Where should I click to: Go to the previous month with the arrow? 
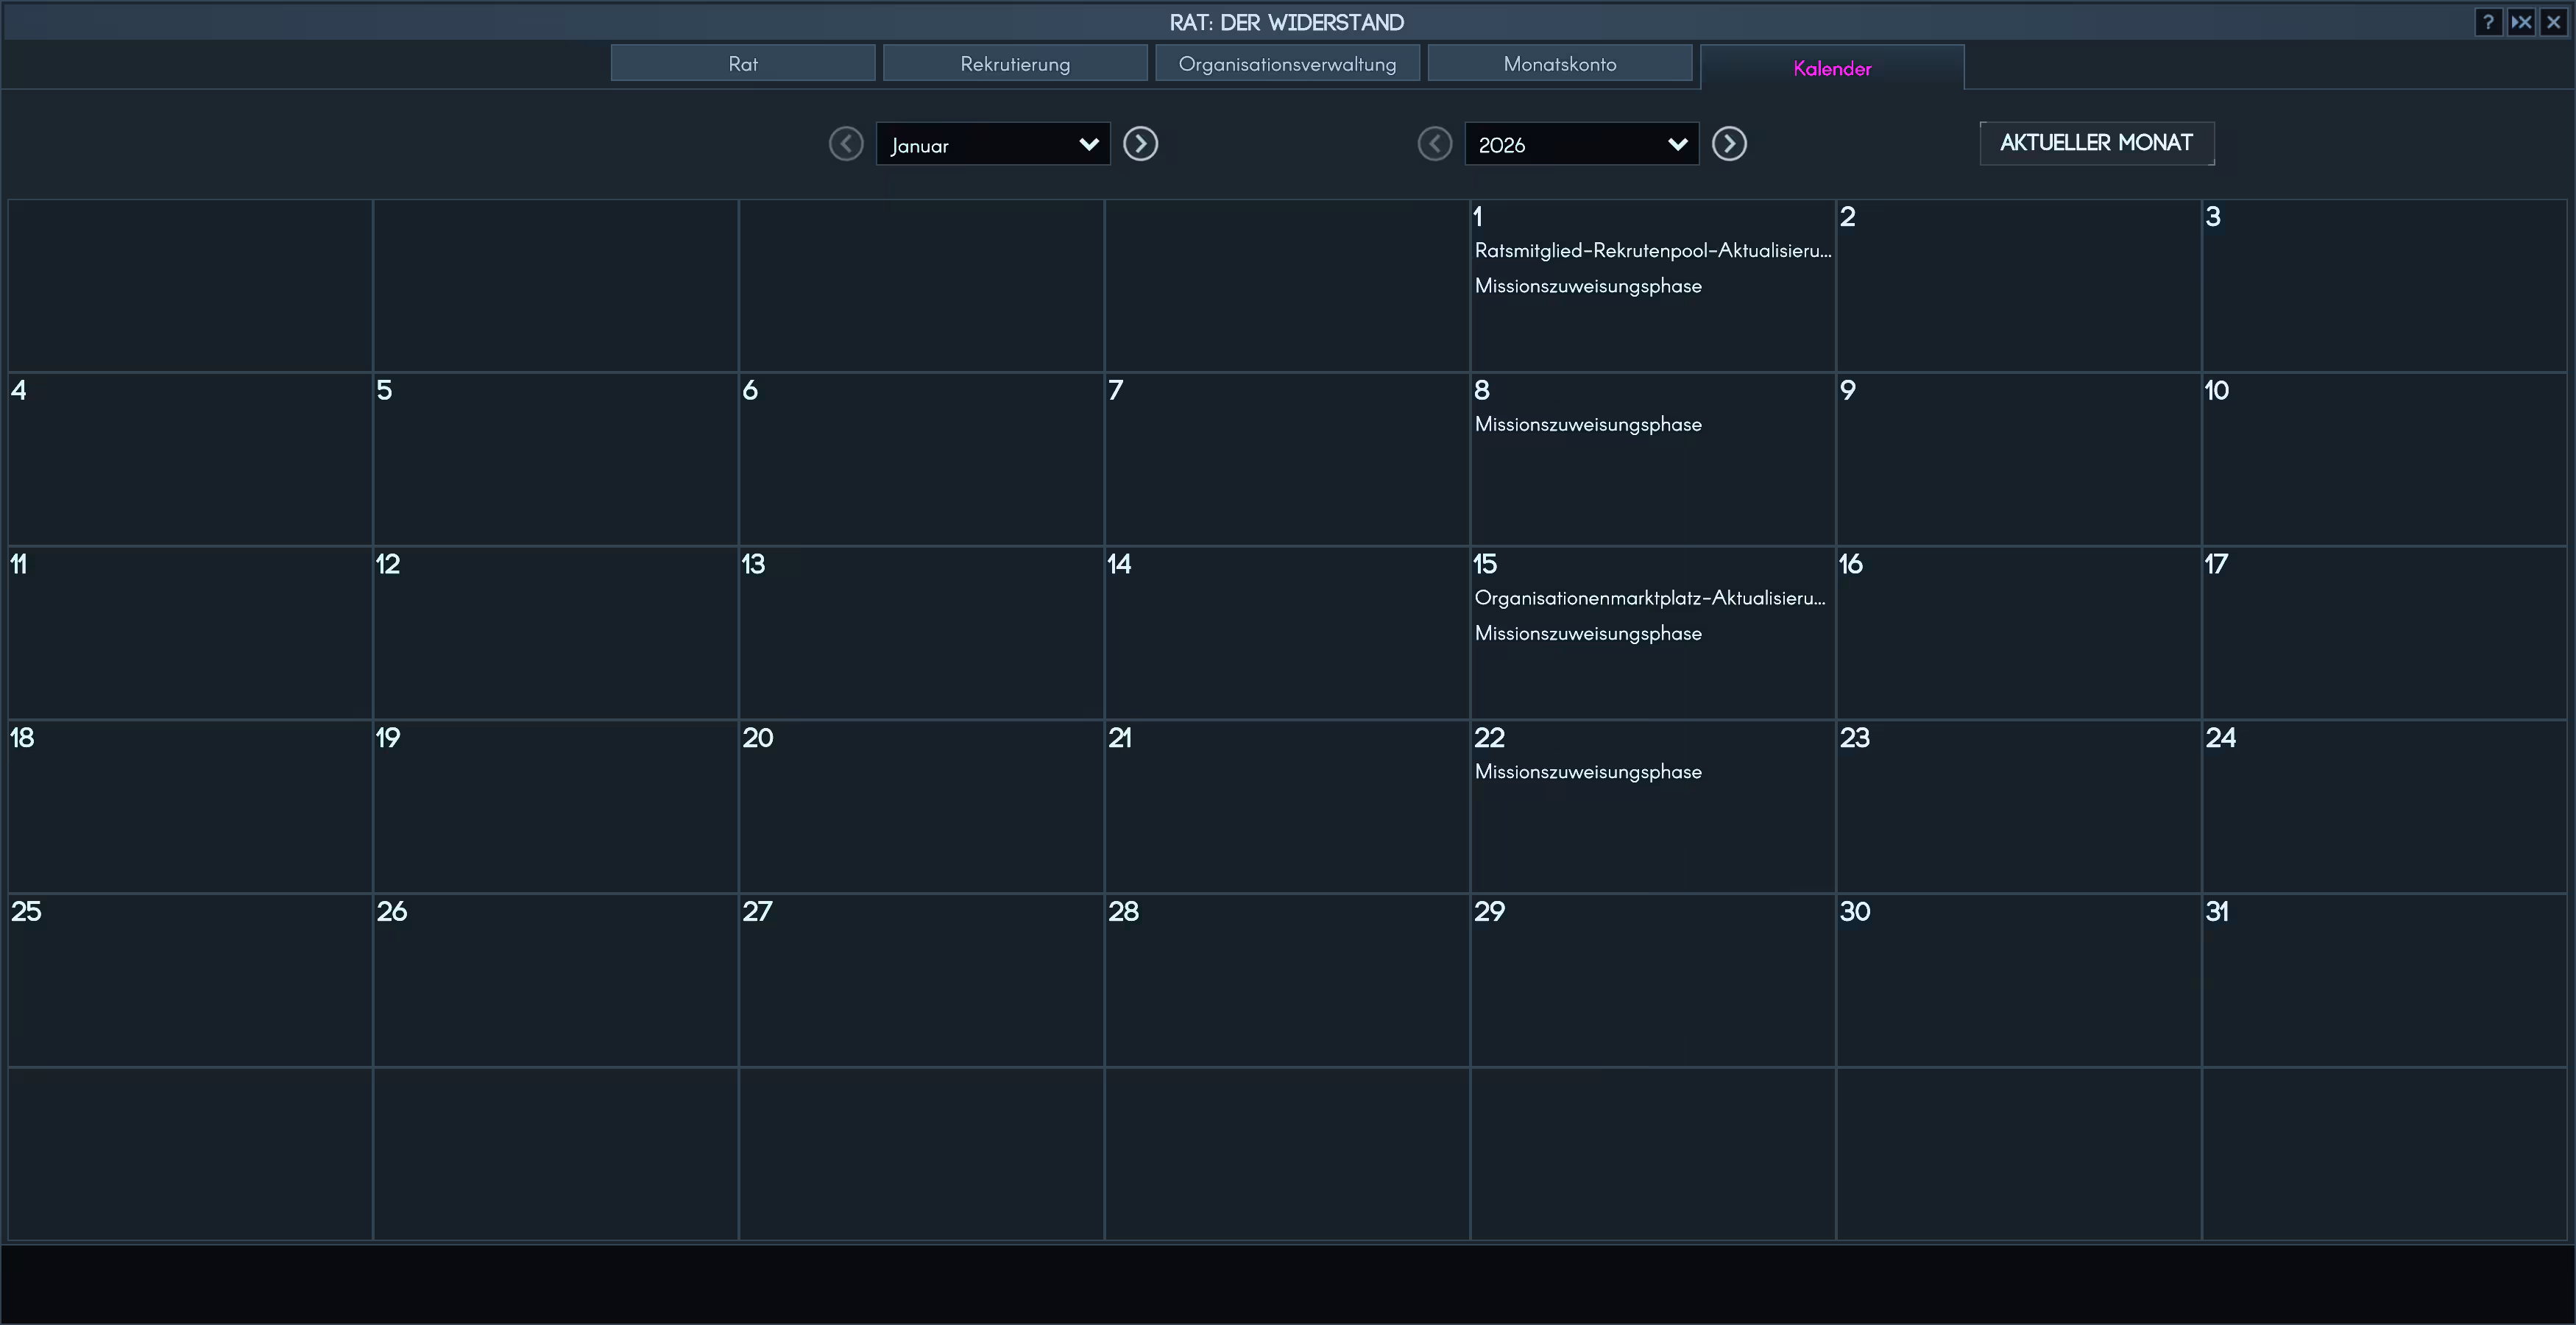(x=846, y=144)
